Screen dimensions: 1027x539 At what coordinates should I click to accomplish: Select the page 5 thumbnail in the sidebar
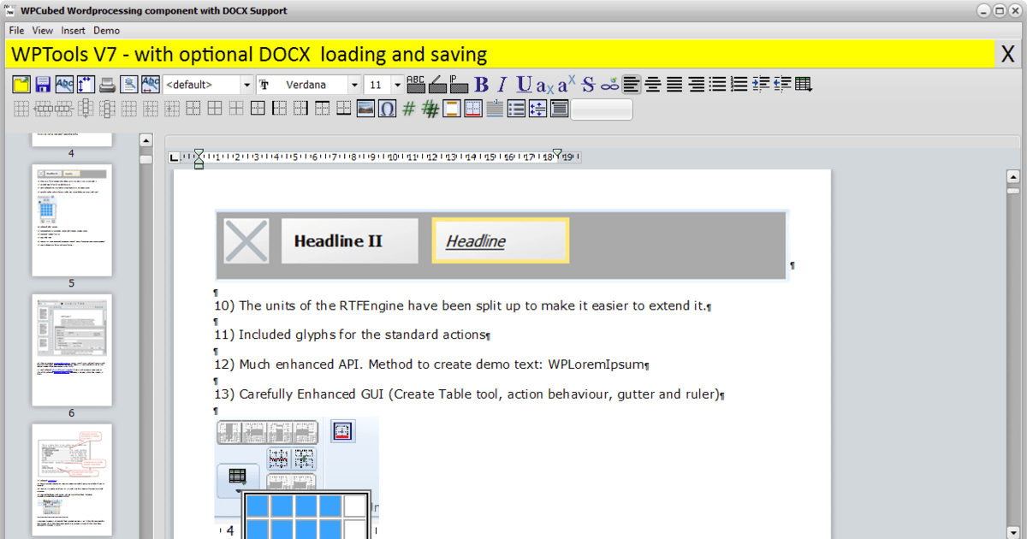point(71,221)
